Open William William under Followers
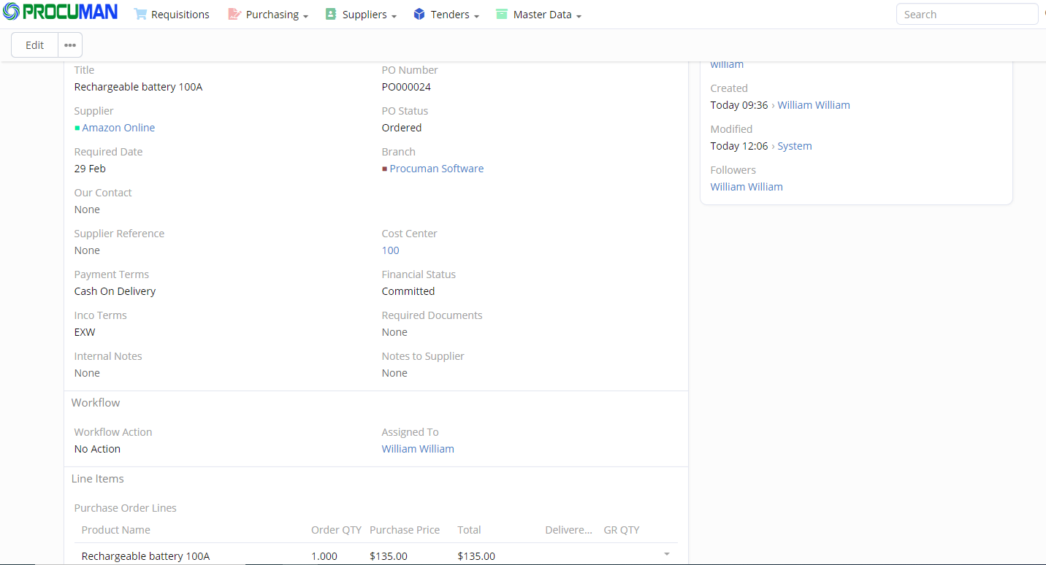 point(747,187)
